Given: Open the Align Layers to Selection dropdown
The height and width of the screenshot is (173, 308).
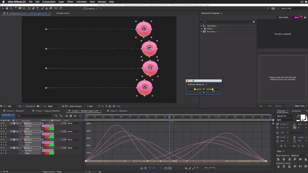Looking at the screenshot, I should point(299,156).
